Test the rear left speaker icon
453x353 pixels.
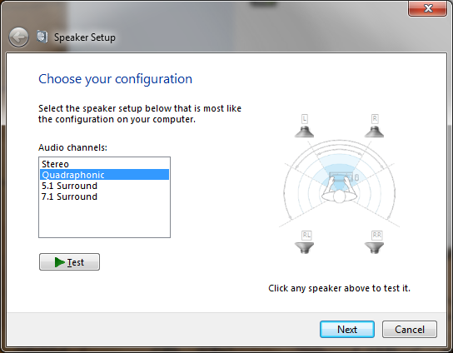tap(304, 248)
